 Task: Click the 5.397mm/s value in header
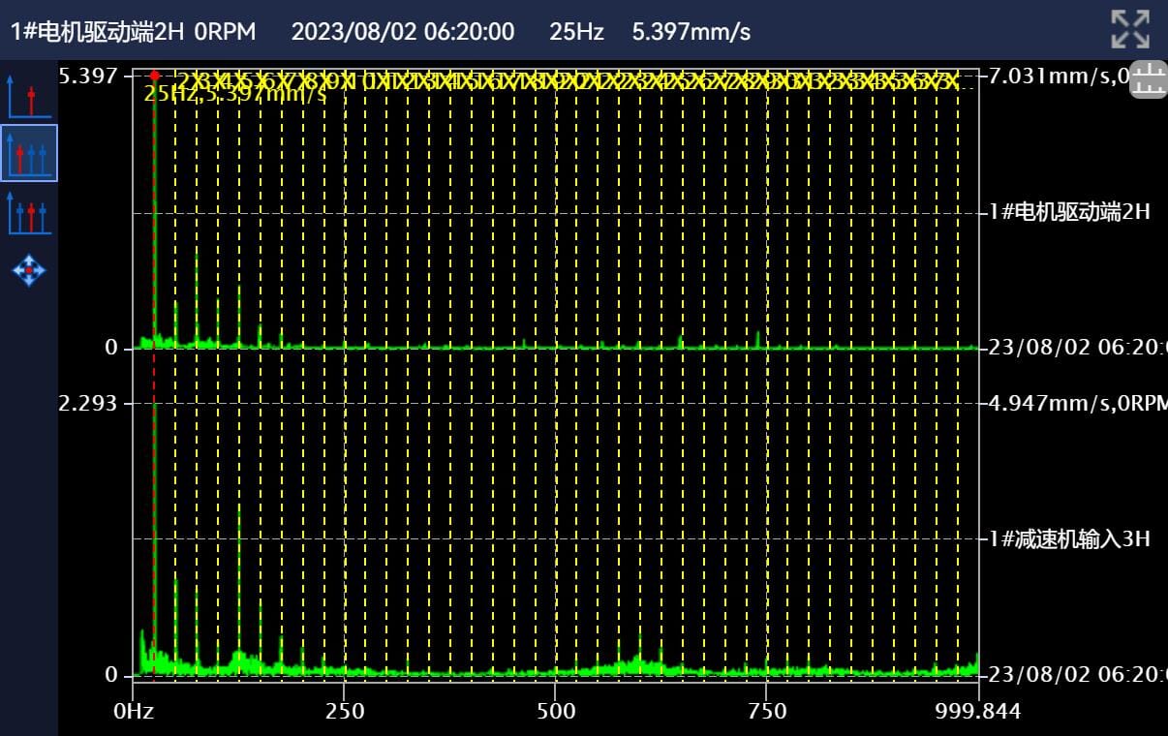(x=691, y=31)
